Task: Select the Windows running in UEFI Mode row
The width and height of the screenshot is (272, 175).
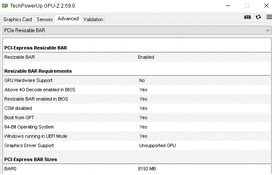Action: (x=136, y=136)
